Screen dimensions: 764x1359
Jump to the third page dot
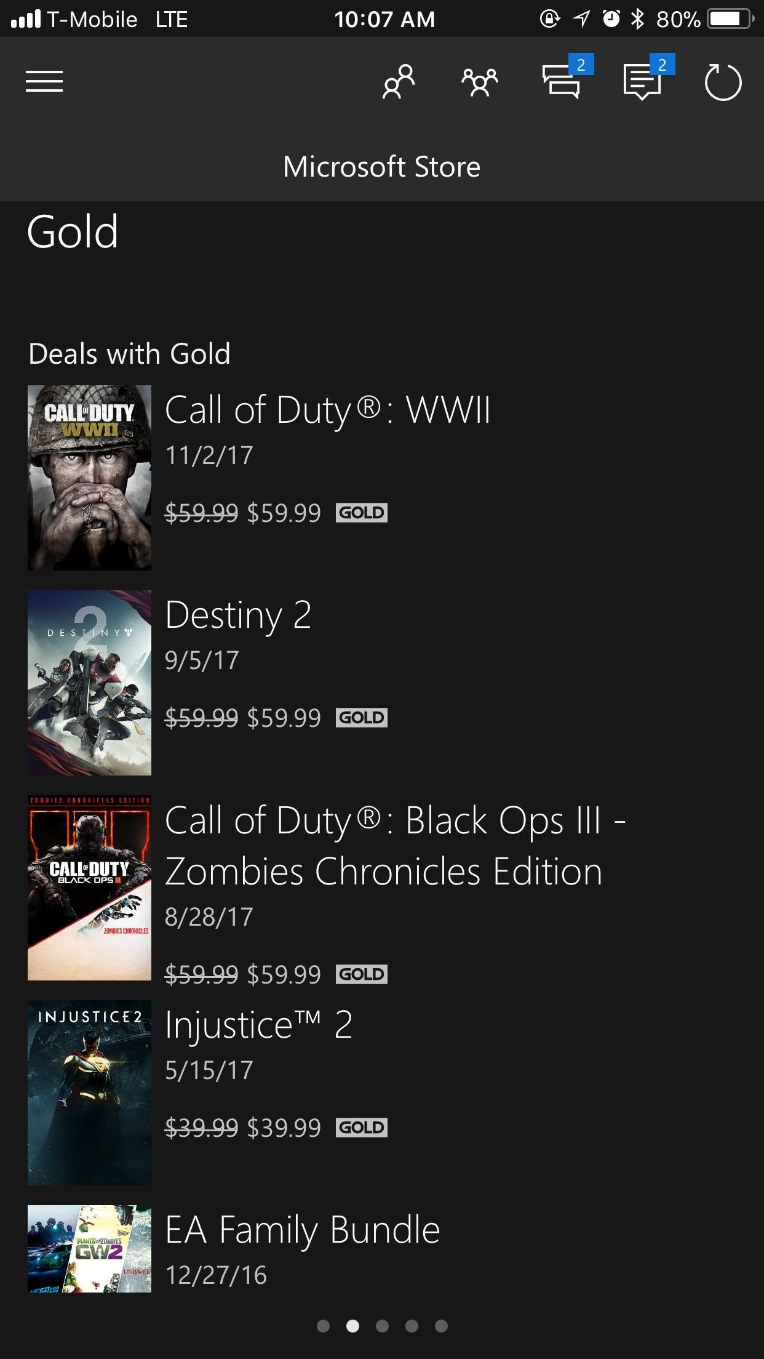(382, 1326)
